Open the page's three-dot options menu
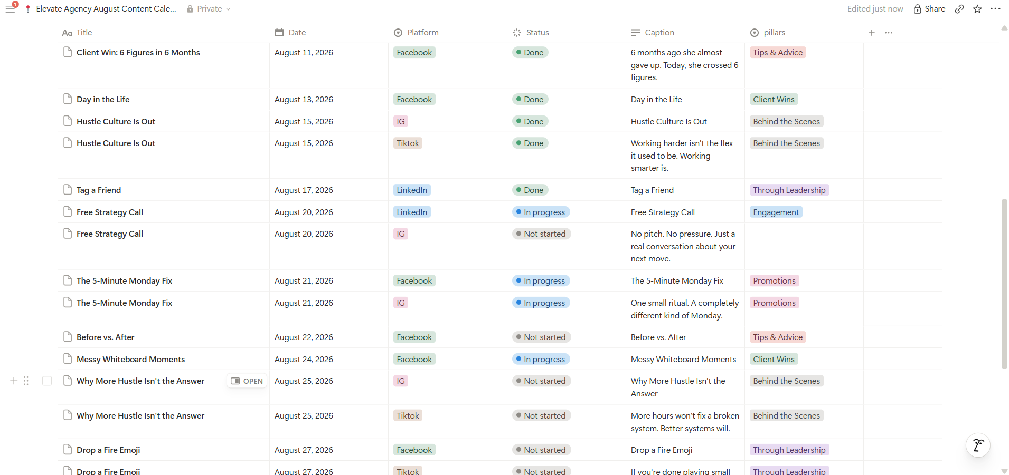The height and width of the screenshot is (475, 1009). [995, 9]
